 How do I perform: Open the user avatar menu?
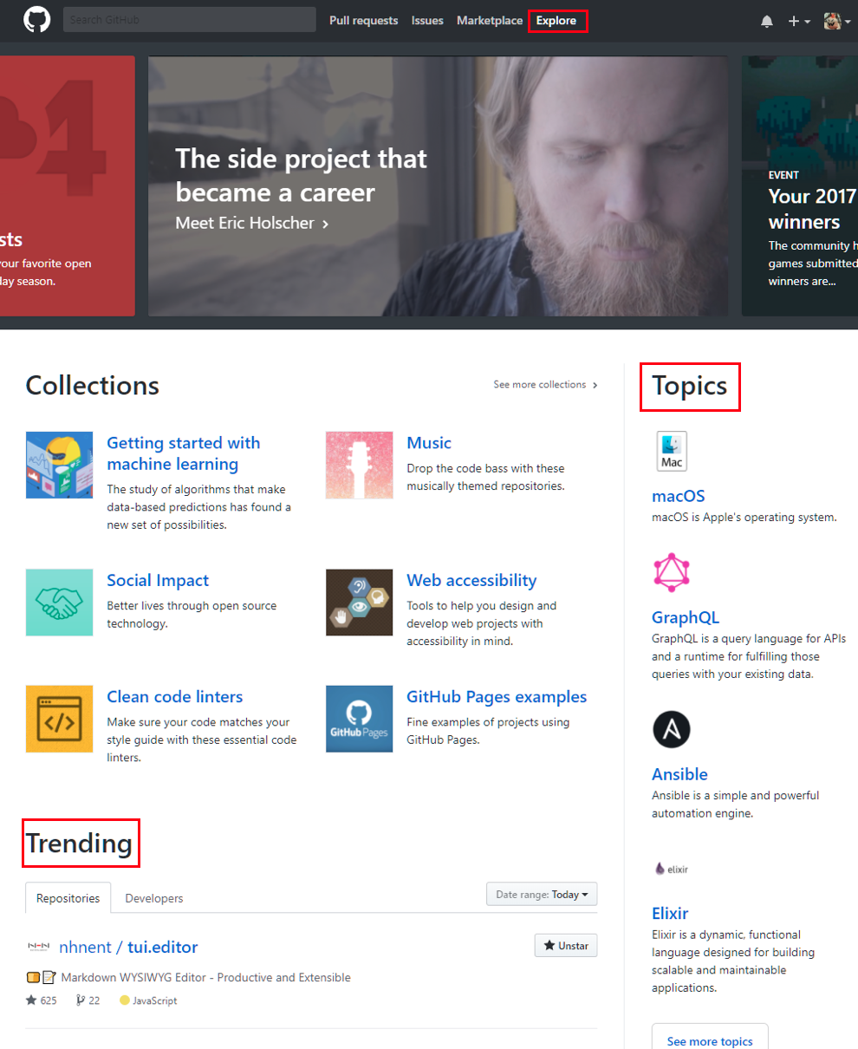[836, 21]
